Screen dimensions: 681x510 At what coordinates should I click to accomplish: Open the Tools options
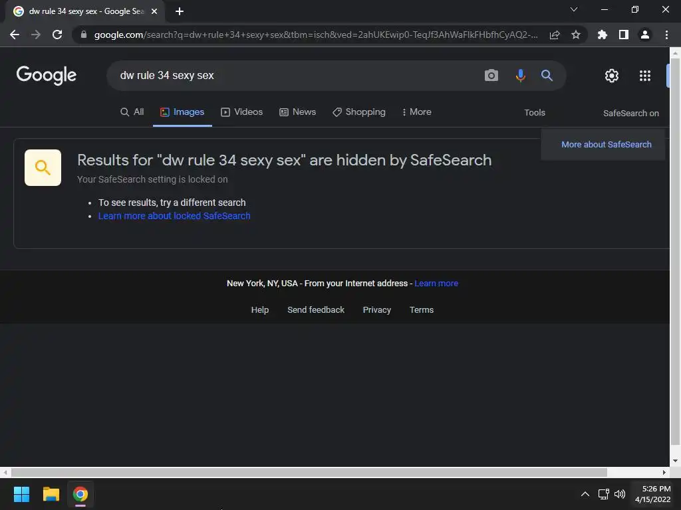[x=535, y=113]
